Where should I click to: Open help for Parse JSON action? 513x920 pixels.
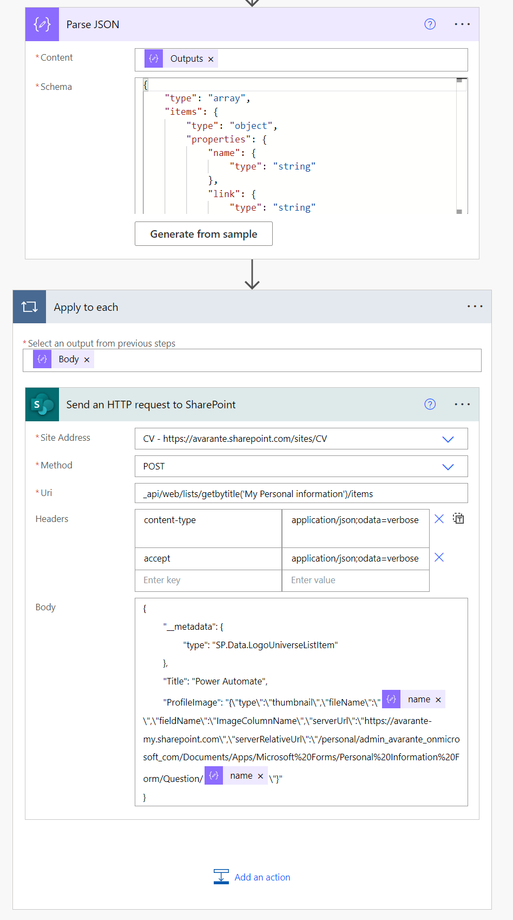(430, 24)
